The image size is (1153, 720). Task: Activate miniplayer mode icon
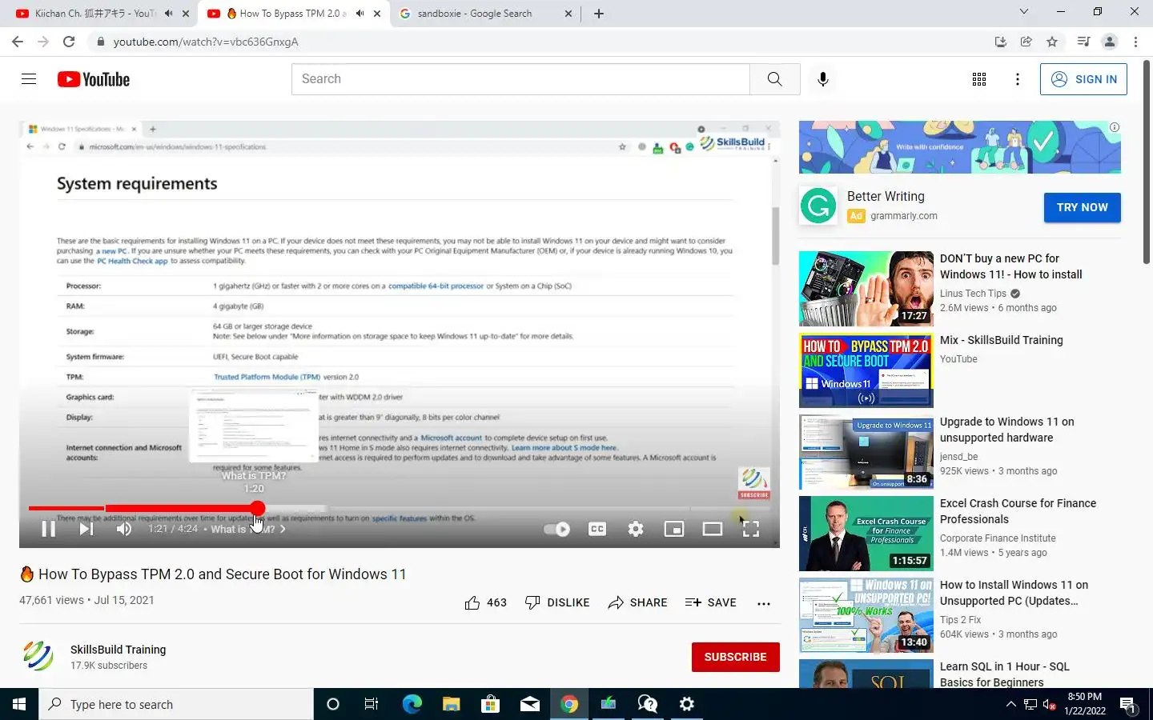674,529
